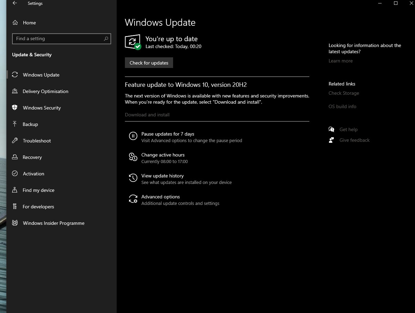Click 'Update & Security' section heading
The height and width of the screenshot is (313, 415).
click(x=32, y=55)
